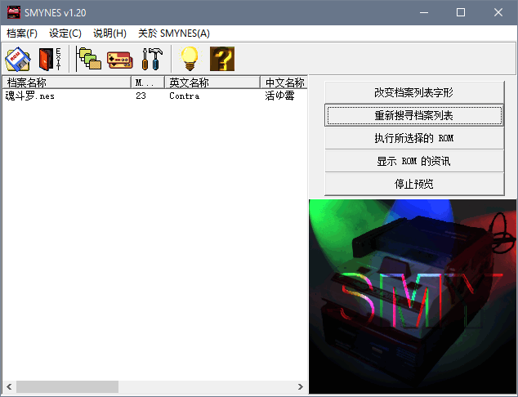The height and width of the screenshot is (397, 518).
Task: Click the gamepad controller settings icon
Action: coord(119,58)
